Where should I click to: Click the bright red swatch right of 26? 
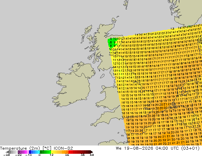[x=69, y=152]
